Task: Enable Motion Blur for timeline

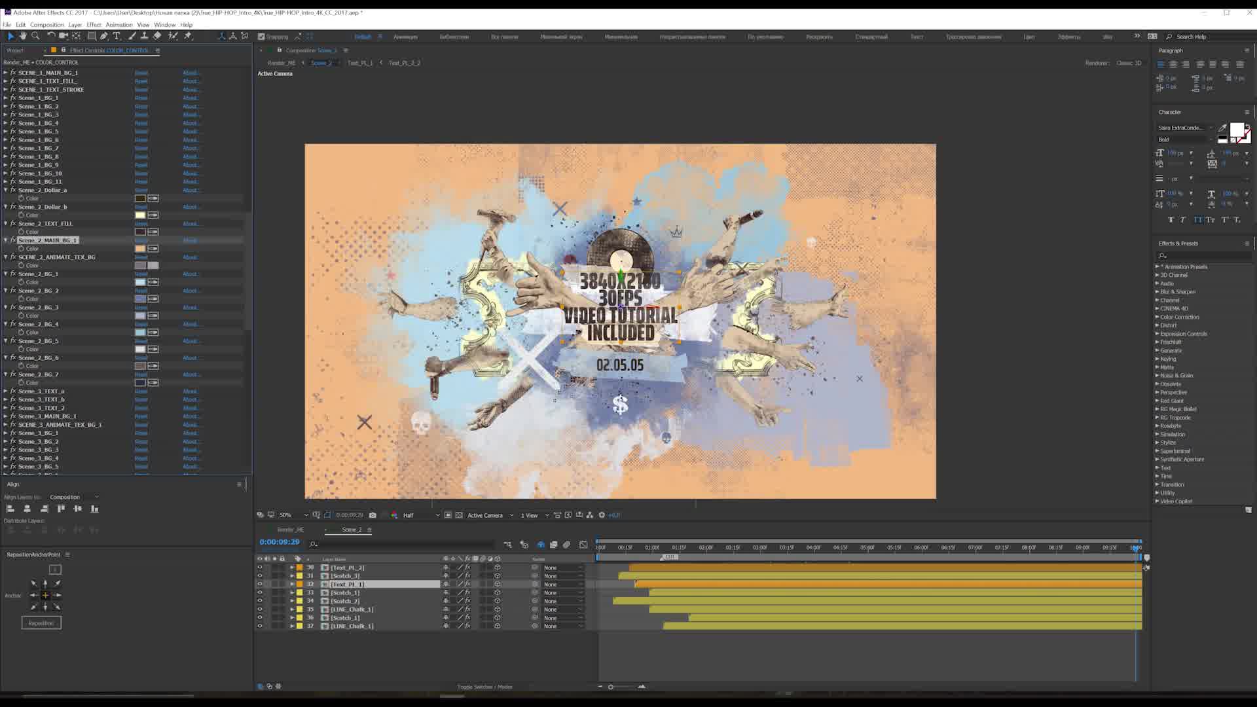Action: (x=566, y=545)
